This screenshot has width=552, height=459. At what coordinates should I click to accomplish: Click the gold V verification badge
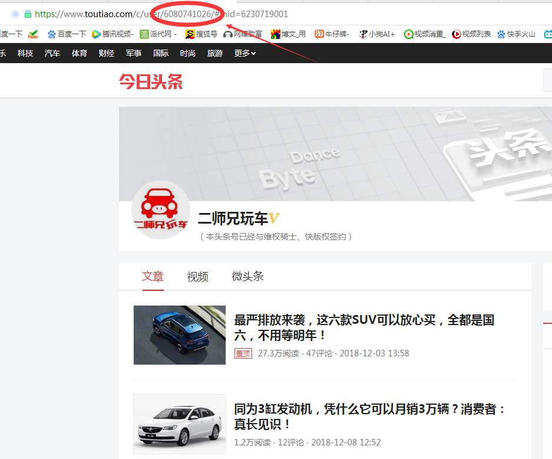[274, 218]
